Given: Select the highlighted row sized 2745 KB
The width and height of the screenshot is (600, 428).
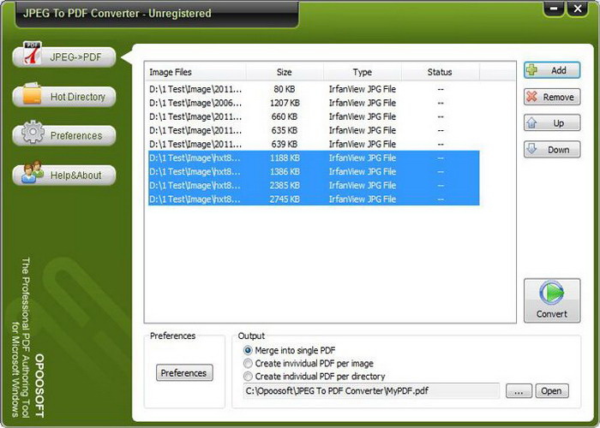Looking at the screenshot, I should point(314,199).
